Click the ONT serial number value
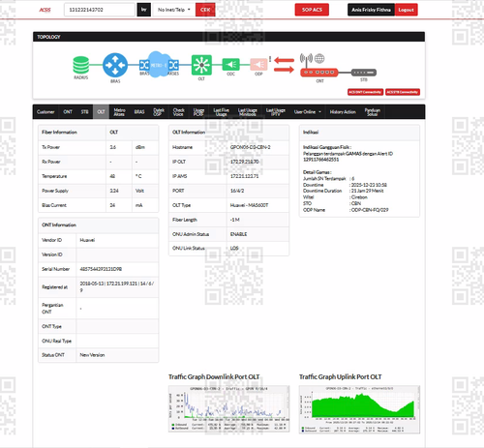484x448 pixels. click(101, 269)
